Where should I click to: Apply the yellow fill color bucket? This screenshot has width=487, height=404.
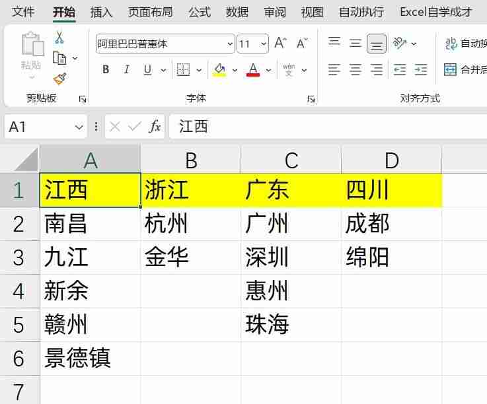pyautogui.click(x=220, y=70)
